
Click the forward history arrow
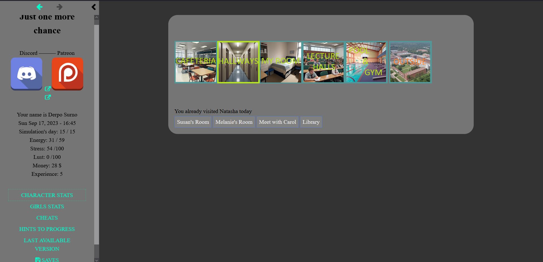click(x=59, y=7)
